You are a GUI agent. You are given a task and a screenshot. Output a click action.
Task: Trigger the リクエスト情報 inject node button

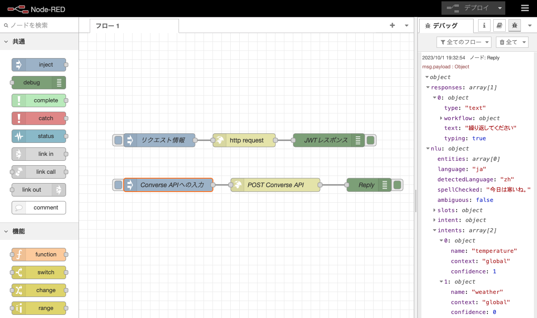pos(118,140)
